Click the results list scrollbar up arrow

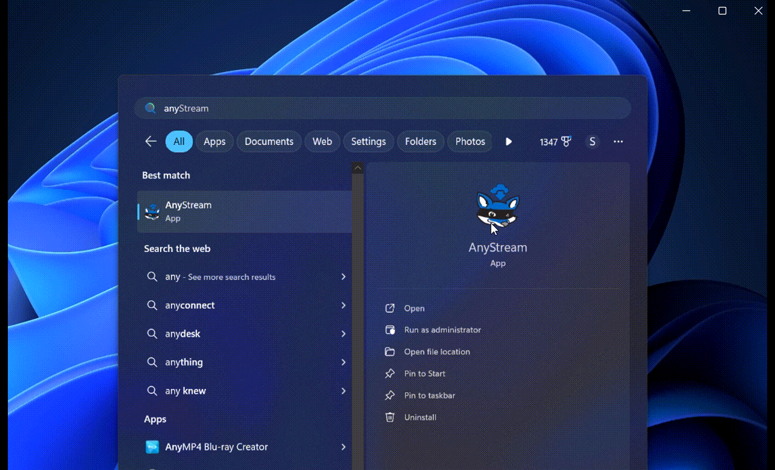(358, 168)
